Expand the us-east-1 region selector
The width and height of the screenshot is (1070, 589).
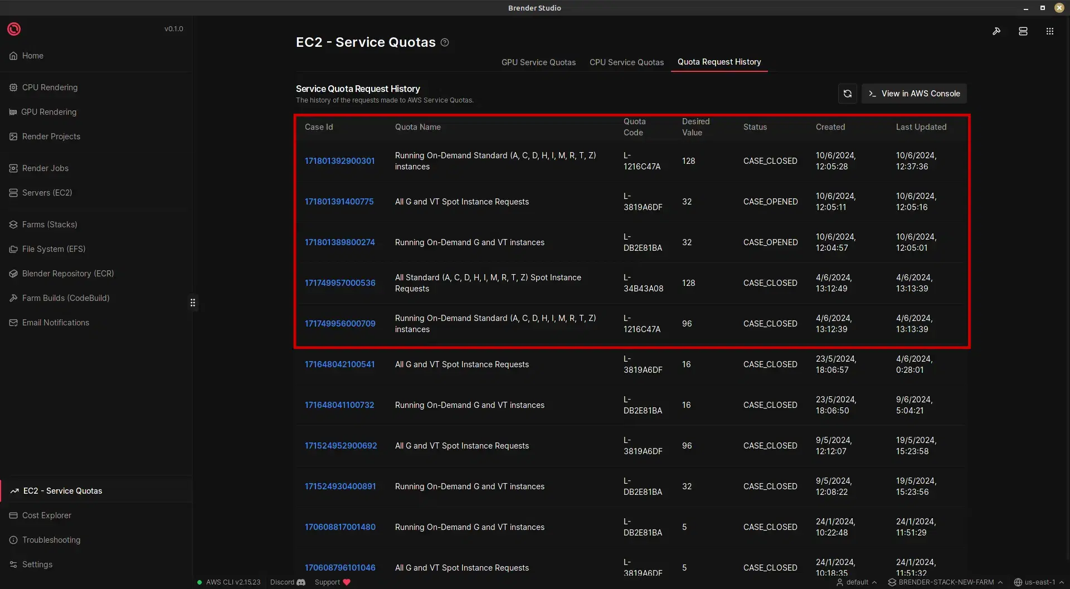pyautogui.click(x=1039, y=582)
